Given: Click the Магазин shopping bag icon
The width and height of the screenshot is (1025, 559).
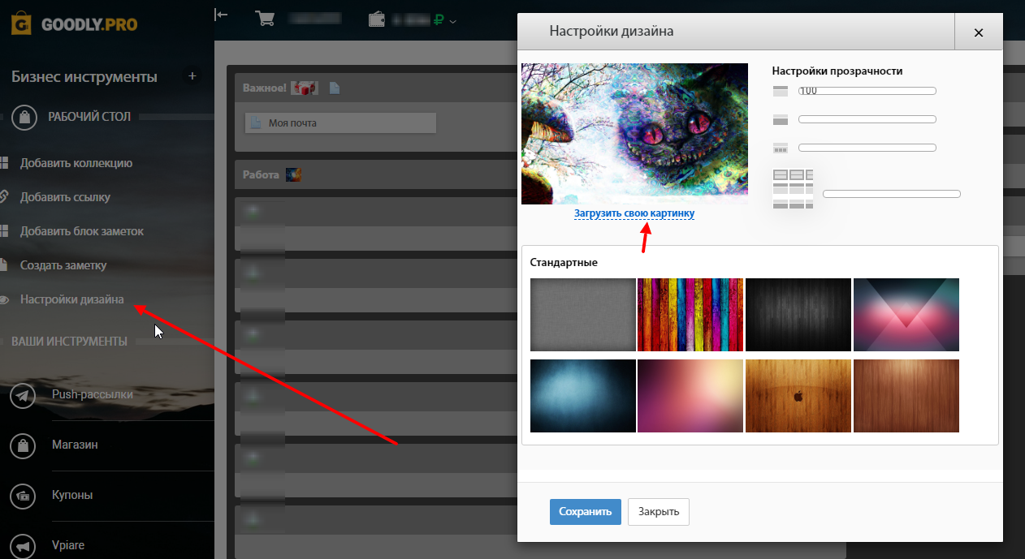Looking at the screenshot, I should [24, 445].
